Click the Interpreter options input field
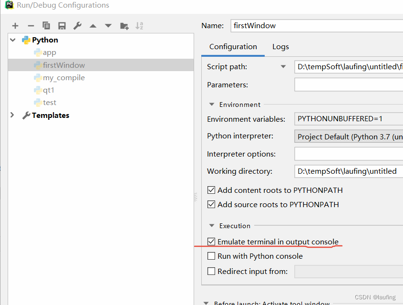 (x=349, y=154)
